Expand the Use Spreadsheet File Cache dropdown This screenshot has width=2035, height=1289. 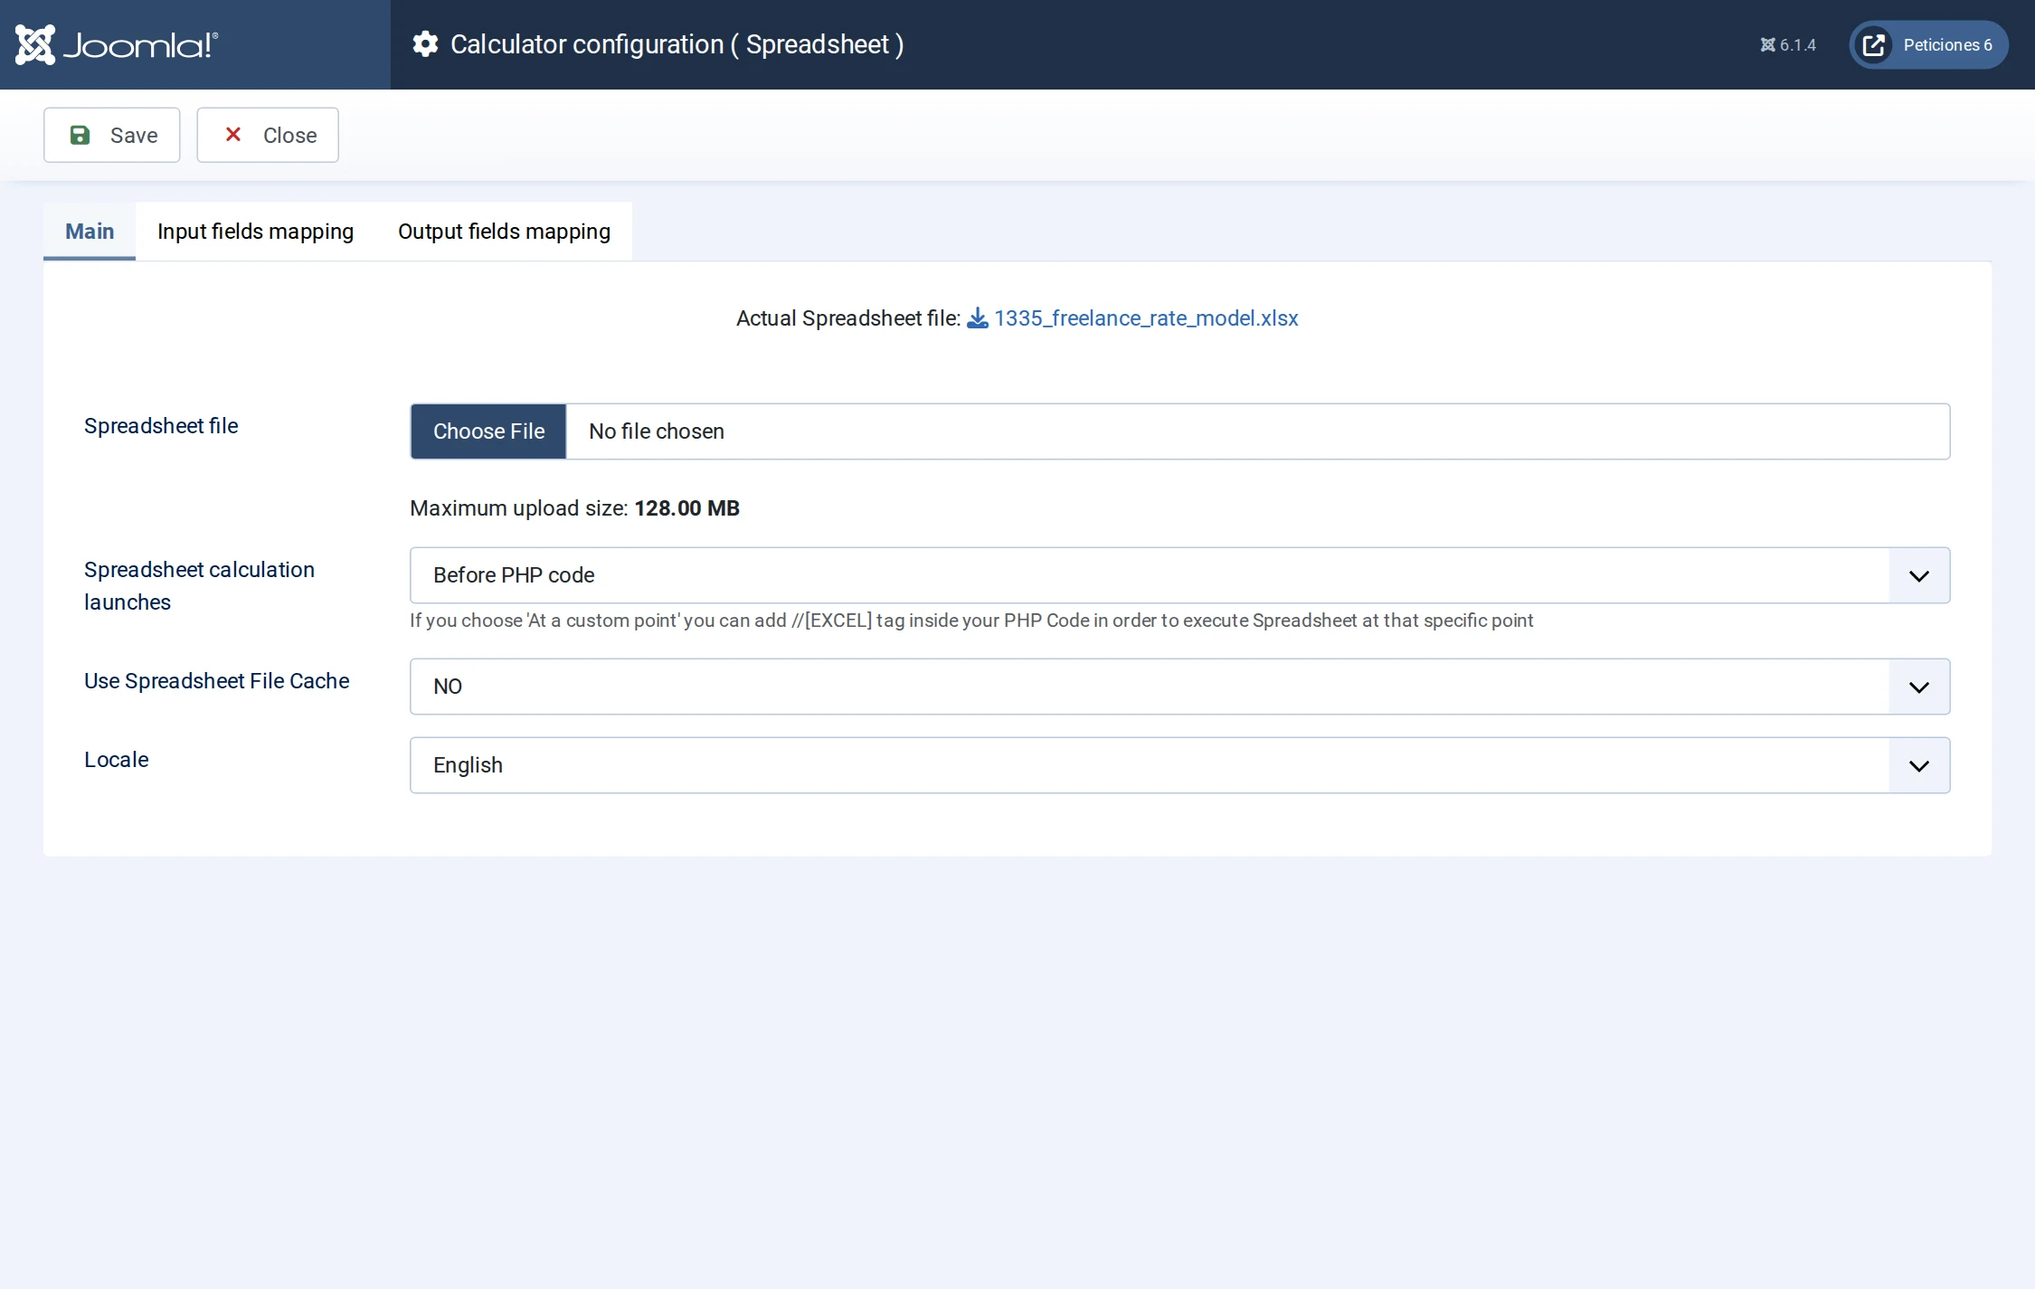pos(1179,687)
